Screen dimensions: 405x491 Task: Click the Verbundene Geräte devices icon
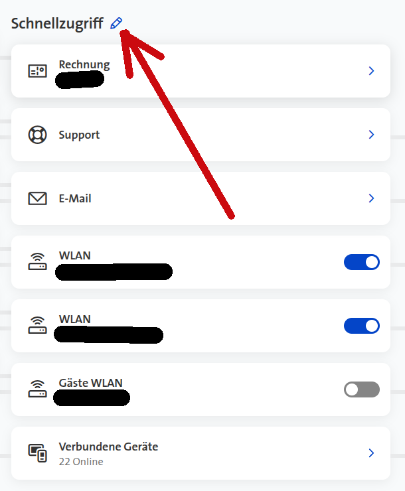(38, 453)
